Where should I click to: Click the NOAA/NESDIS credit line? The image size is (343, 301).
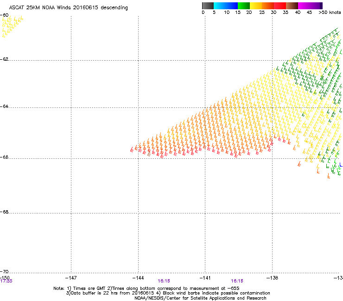pyautogui.click(x=200, y=298)
